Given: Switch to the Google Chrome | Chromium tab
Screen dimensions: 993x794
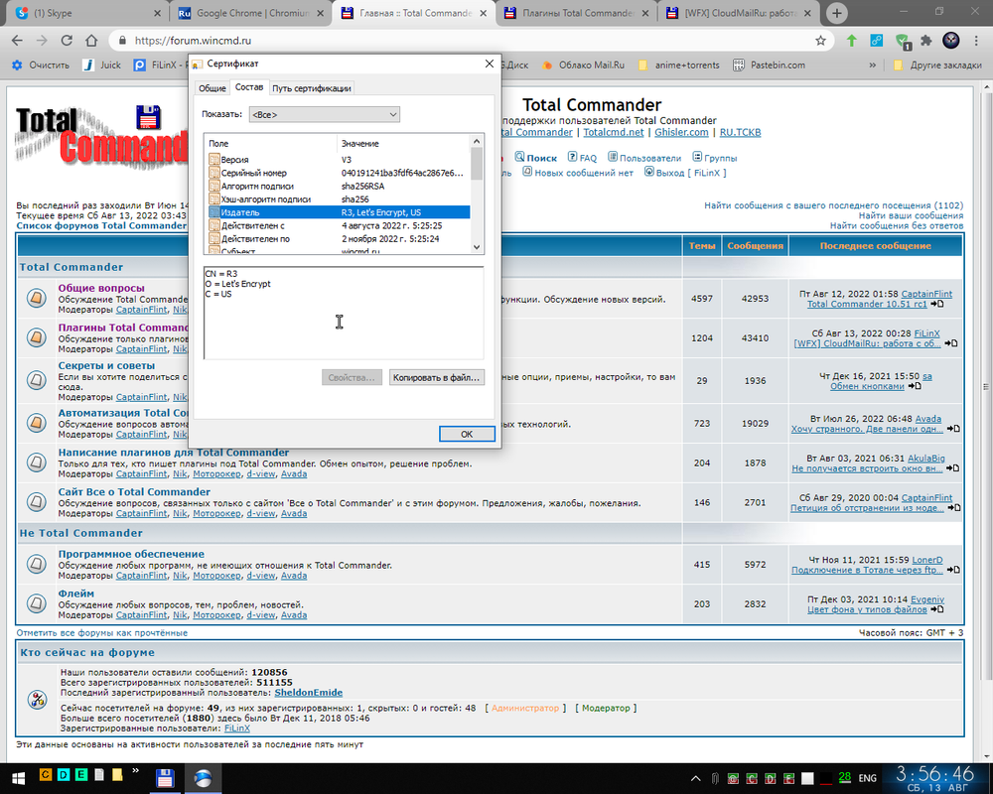Looking at the screenshot, I should point(251,13).
